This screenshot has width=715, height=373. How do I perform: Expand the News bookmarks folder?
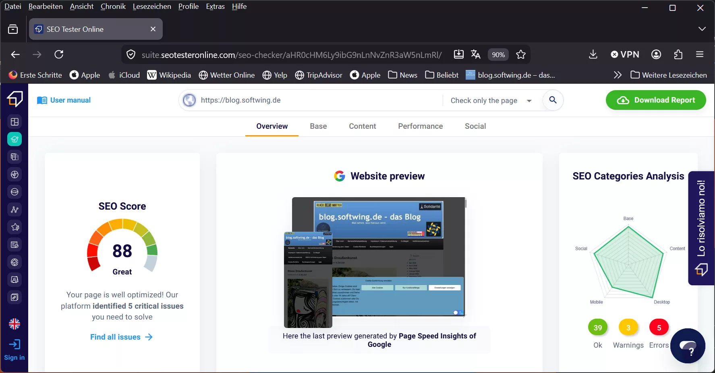(403, 75)
